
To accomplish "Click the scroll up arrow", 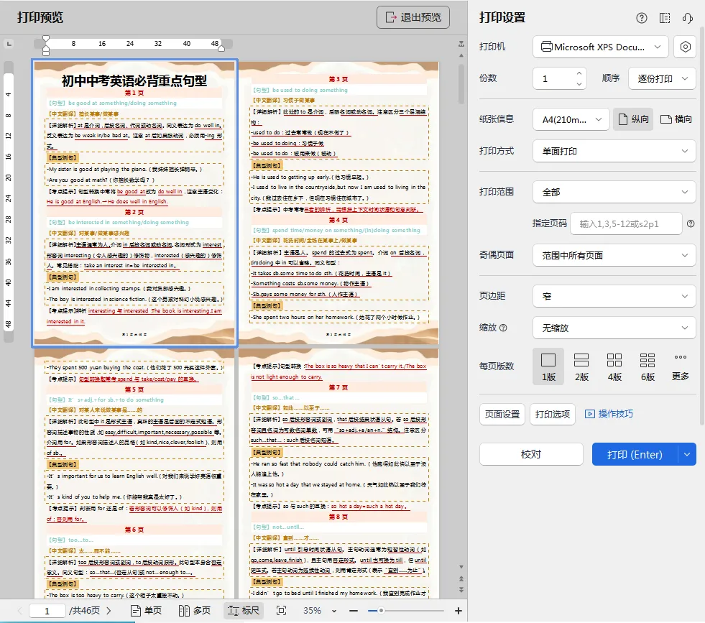I will pos(461,55).
